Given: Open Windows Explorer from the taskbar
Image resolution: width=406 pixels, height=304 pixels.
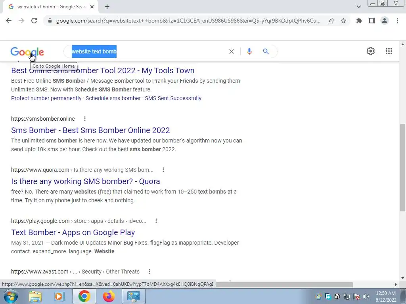Looking at the screenshot, I should coord(35,296).
